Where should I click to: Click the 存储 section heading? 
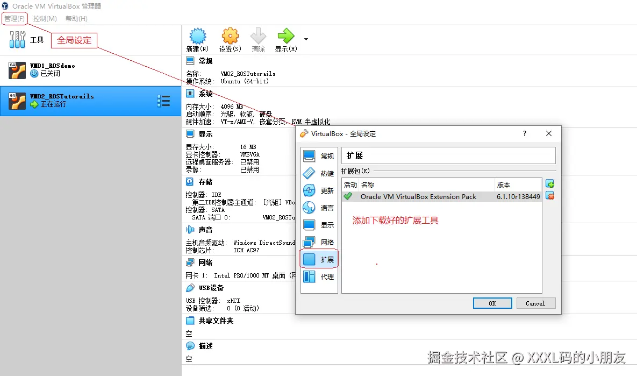point(205,182)
